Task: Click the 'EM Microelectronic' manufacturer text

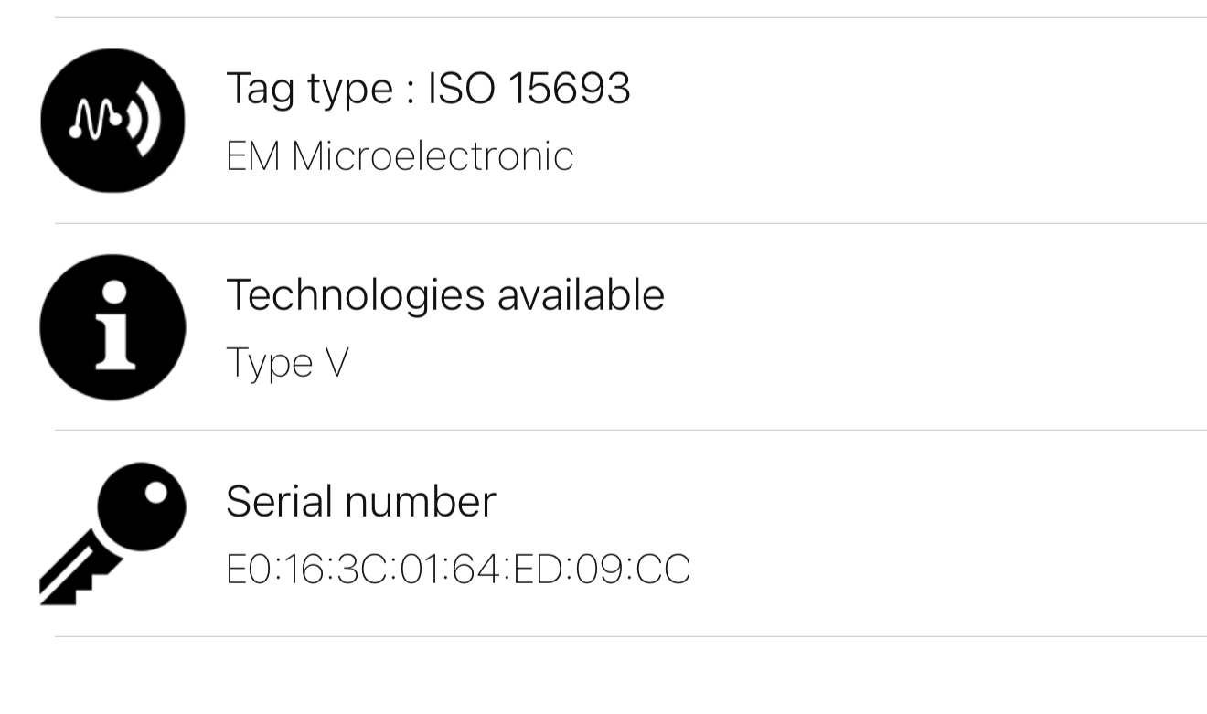Action: (x=400, y=156)
